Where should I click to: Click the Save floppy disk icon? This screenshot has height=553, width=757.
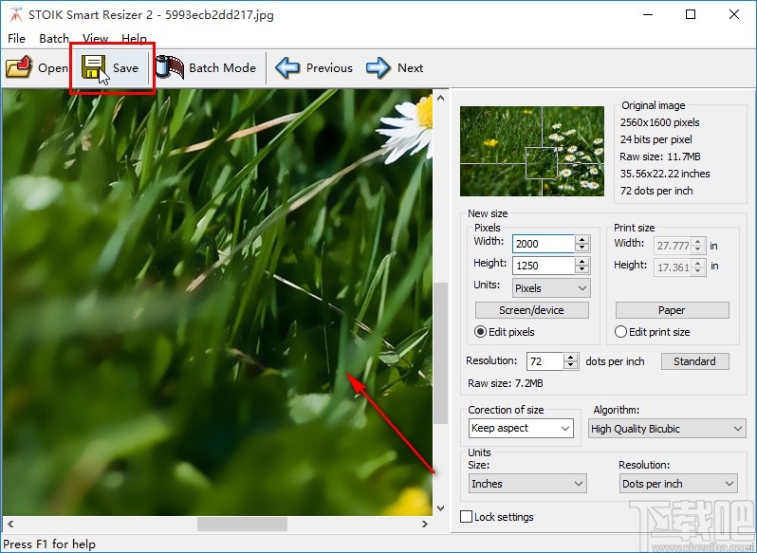point(94,67)
